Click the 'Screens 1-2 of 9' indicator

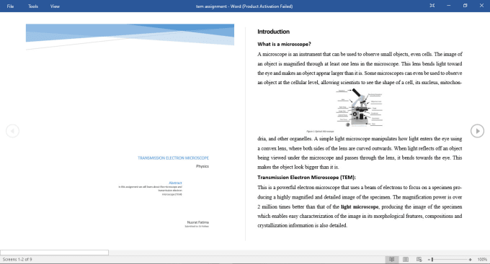(x=17, y=260)
